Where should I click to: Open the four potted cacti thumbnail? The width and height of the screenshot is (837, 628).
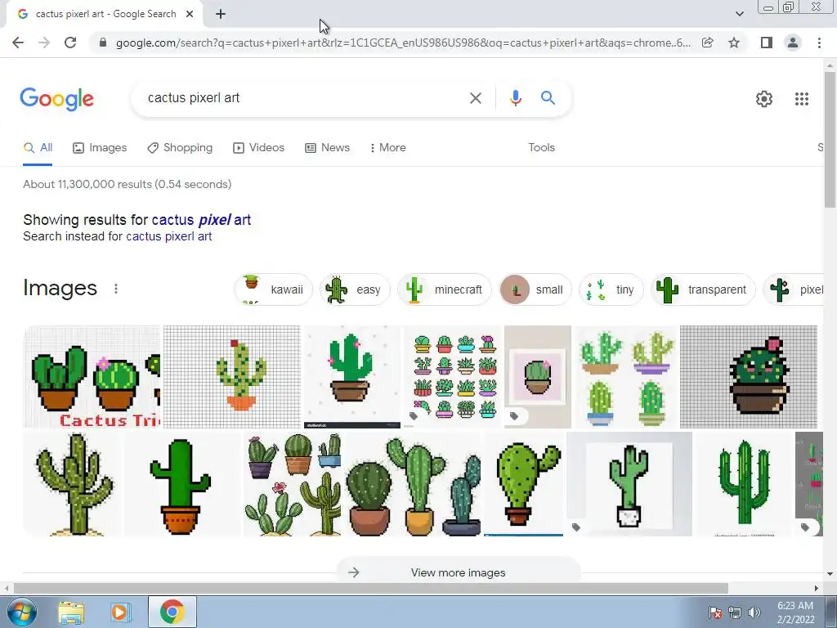(x=625, y=377)
